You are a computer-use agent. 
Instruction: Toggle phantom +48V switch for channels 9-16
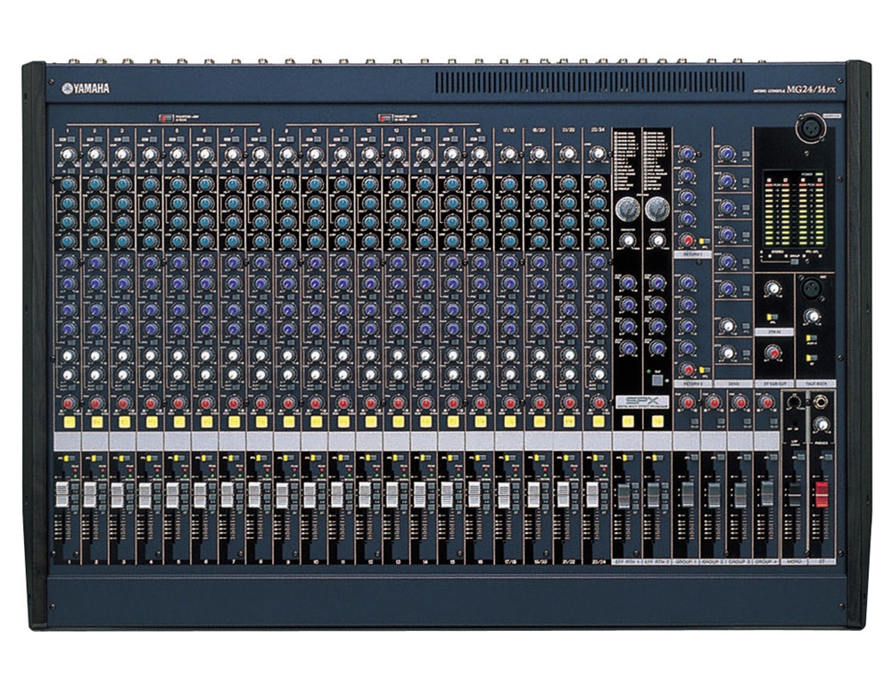pyautogui.click(x=384, y=118)
